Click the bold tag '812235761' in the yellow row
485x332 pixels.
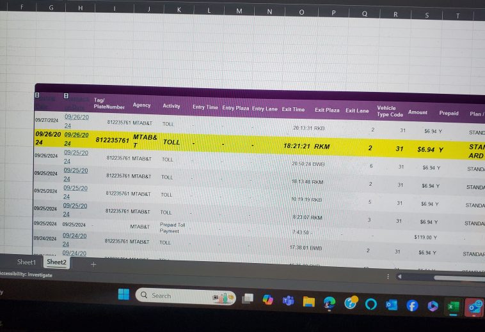(112, 140)
